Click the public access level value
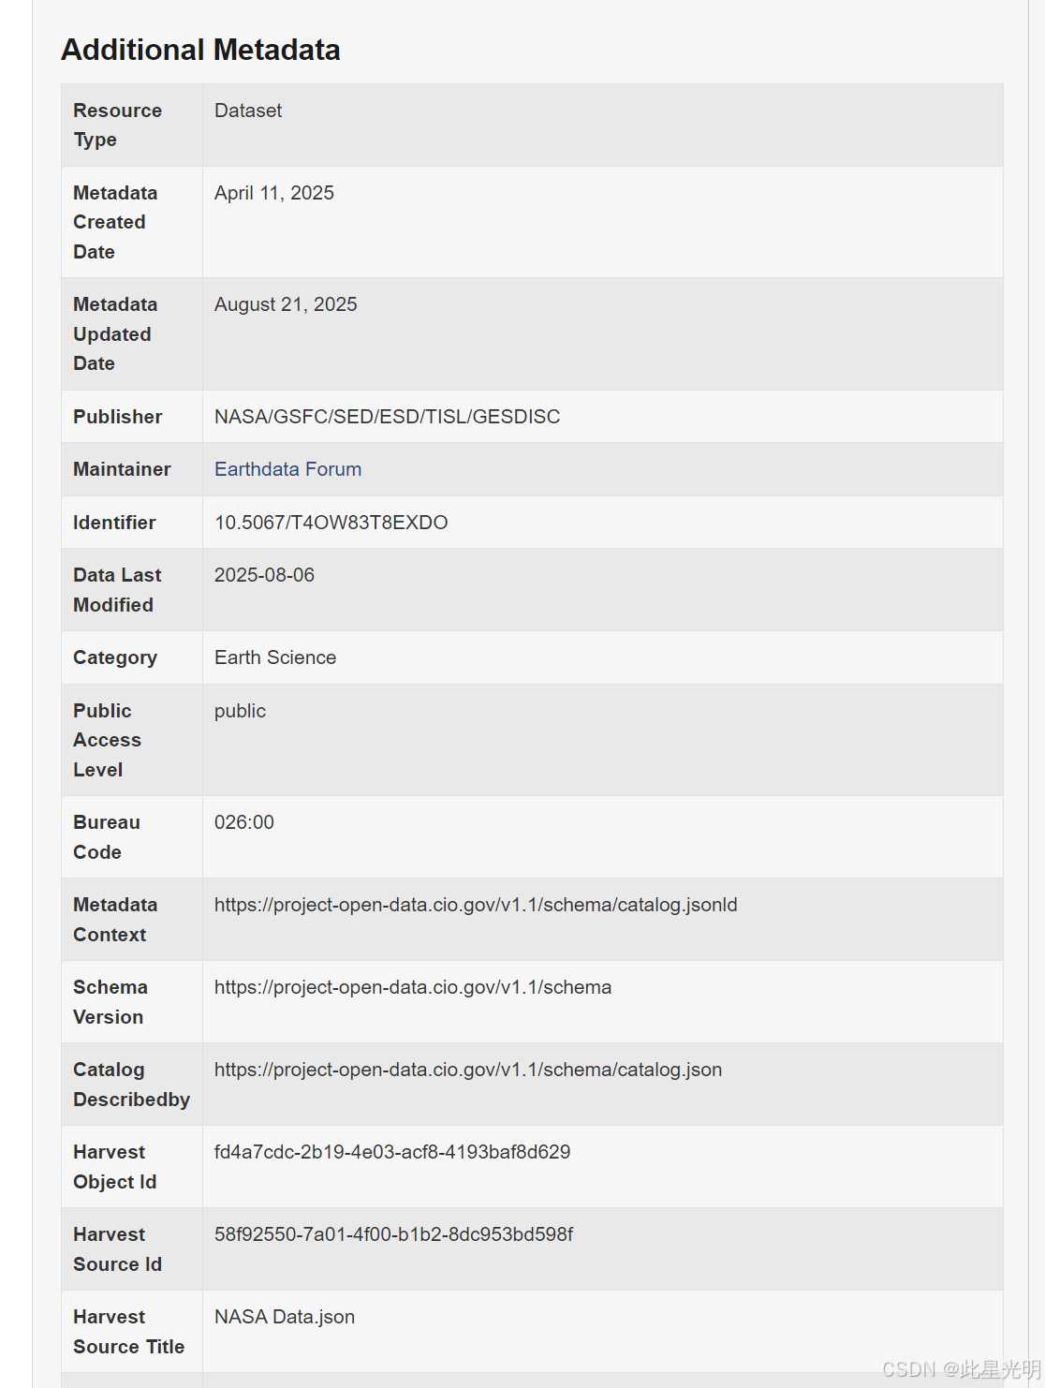Screen dimensions: 1045x1388 (240, 711)
